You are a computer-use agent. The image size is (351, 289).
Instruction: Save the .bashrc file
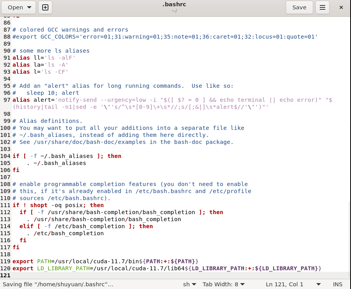(299, 7)
